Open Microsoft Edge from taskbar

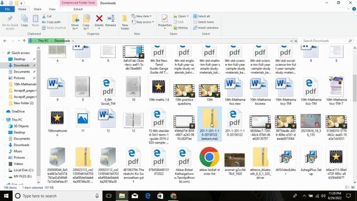[x=147, y=196]
